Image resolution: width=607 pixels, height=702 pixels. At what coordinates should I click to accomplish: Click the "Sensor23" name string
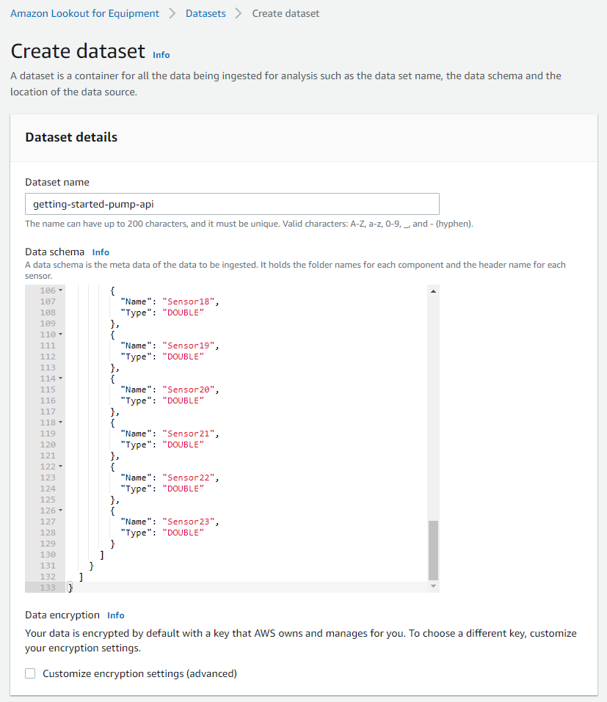click(188, 522)
